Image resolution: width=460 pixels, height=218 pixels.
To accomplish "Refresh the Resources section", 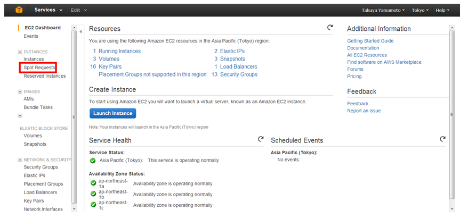I will coord(330,27).
